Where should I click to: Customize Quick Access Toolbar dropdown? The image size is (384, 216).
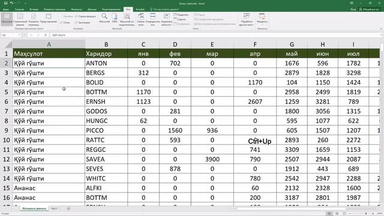[25, 3]
